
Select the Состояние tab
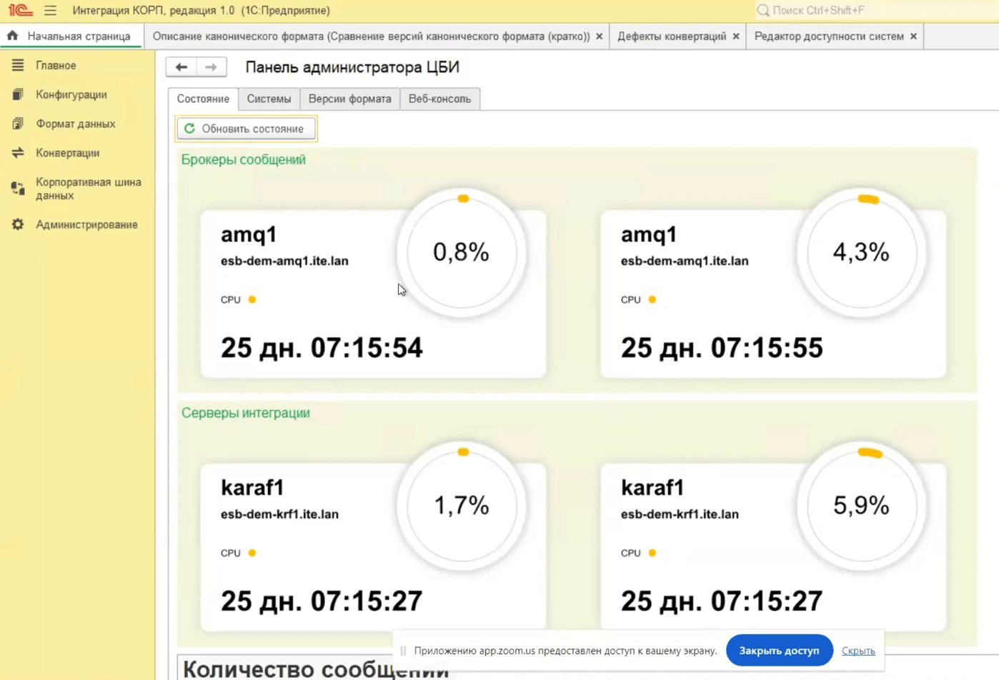(x=203, y=99)
